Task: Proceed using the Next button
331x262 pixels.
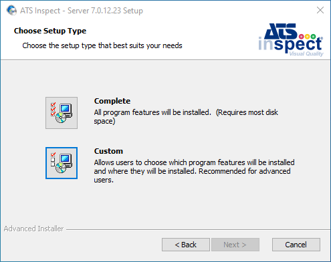Action: click(235, 245)
